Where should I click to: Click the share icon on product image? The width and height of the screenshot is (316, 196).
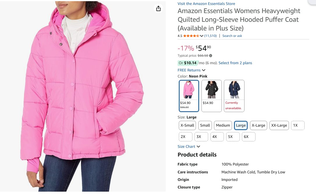(158, 9)
